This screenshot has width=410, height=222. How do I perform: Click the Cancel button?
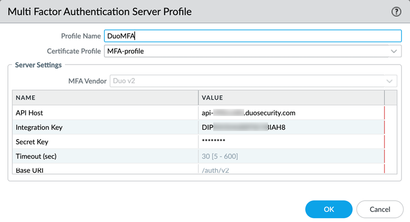380,209
